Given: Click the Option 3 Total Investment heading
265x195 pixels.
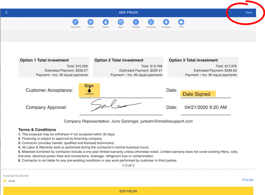Looking at the screenshot, I should click(193, 60).
